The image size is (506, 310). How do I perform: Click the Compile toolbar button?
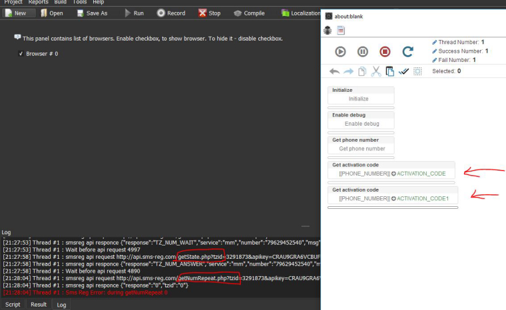click(x=248, y=13)
